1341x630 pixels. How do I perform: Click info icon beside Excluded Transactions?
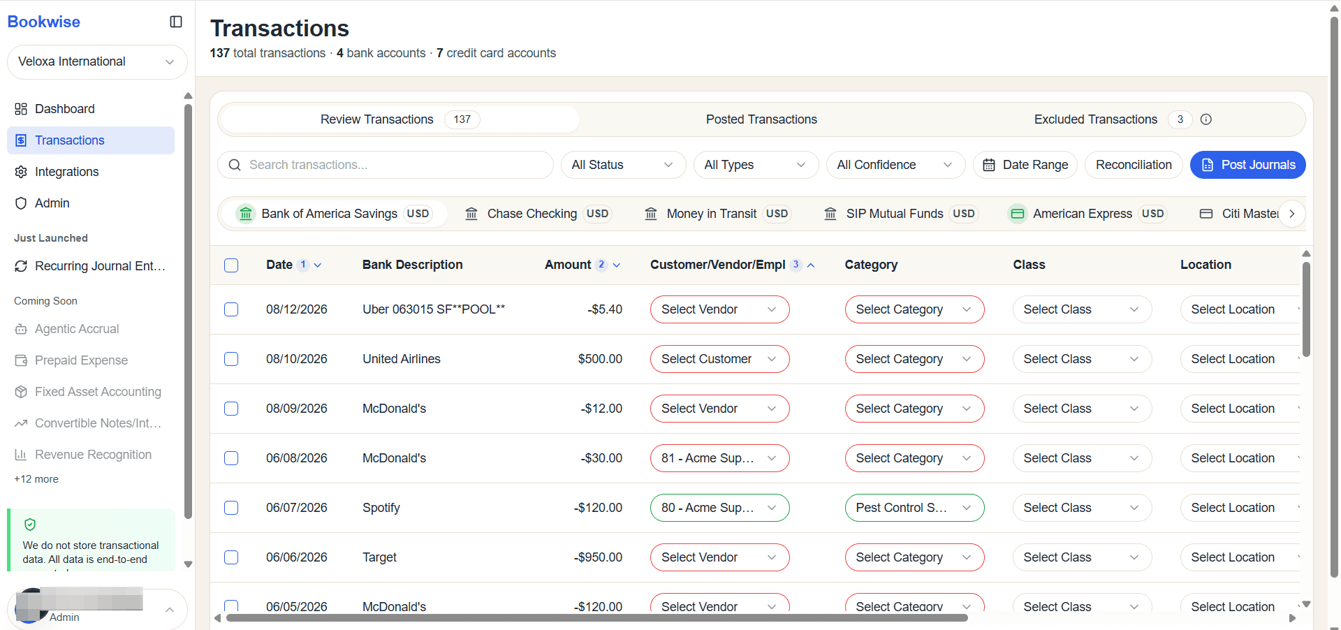[1206, 119]
